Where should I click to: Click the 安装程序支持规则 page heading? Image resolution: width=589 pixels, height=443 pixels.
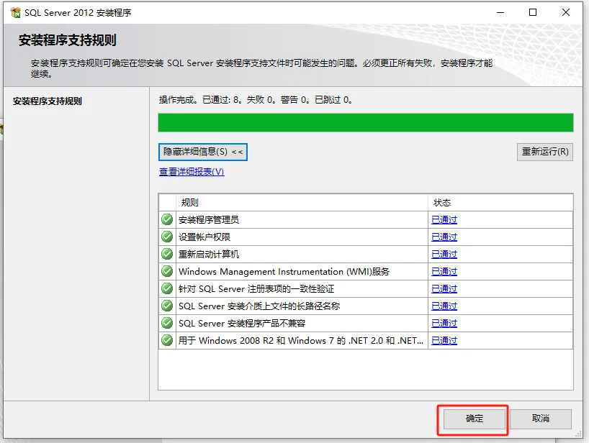[68, 40]
